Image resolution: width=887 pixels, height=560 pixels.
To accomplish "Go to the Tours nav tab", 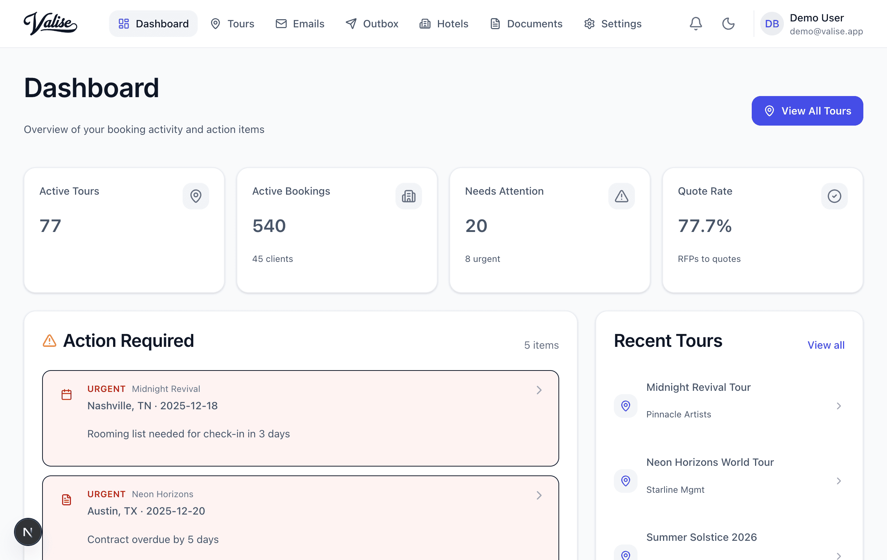I will (x=232, y=24).
